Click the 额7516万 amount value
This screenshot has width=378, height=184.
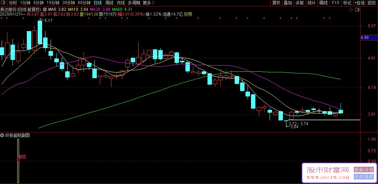click(107, 14)
